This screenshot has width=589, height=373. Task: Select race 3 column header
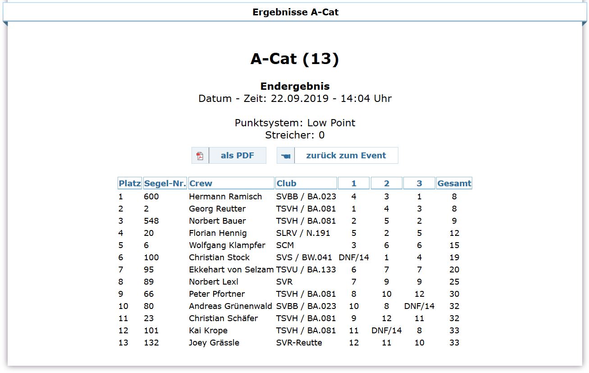point(419,183)
